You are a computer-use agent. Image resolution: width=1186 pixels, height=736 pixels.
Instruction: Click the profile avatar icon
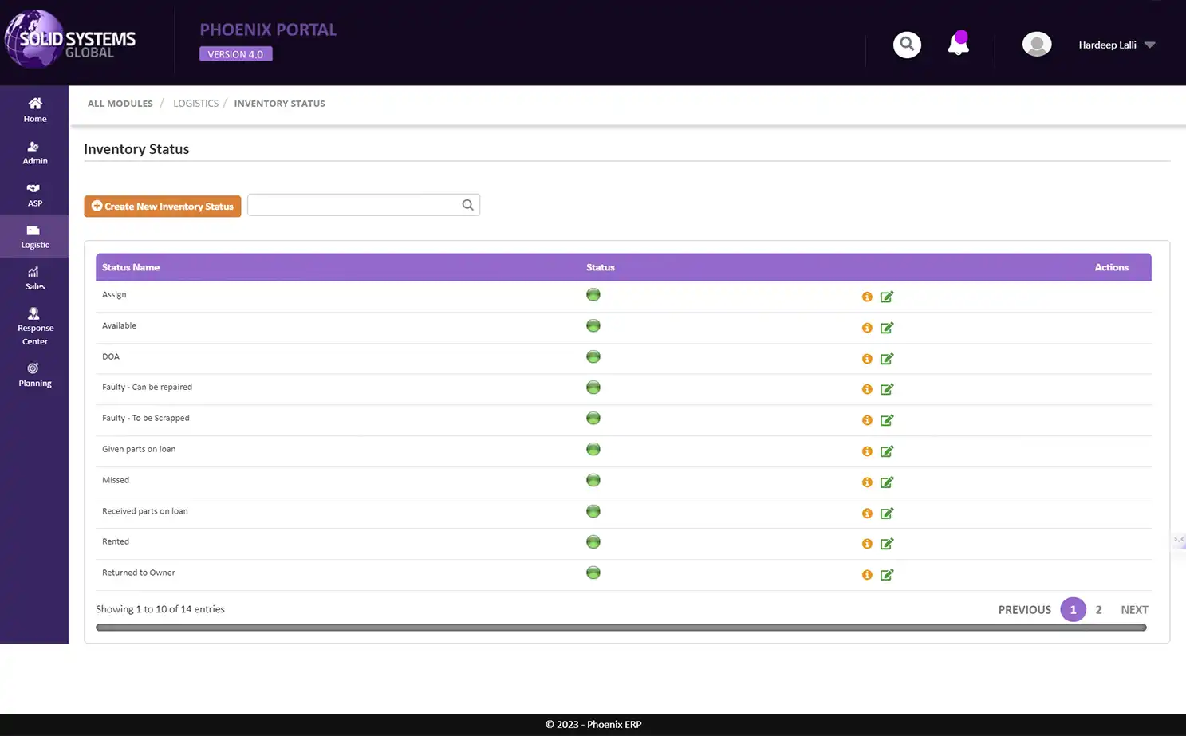pos(1036,44)
